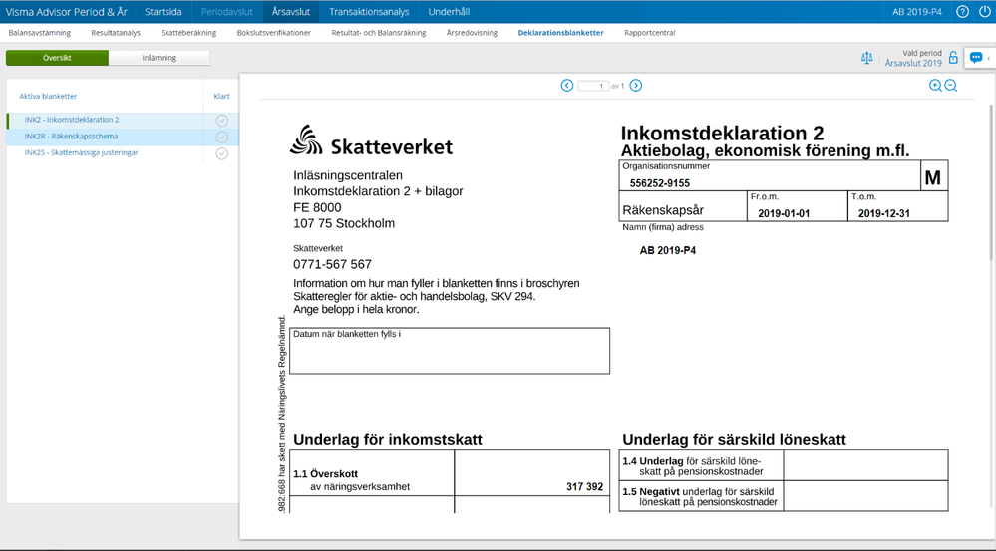
Task: Go to previous page of form
Action: pos(566,86)
